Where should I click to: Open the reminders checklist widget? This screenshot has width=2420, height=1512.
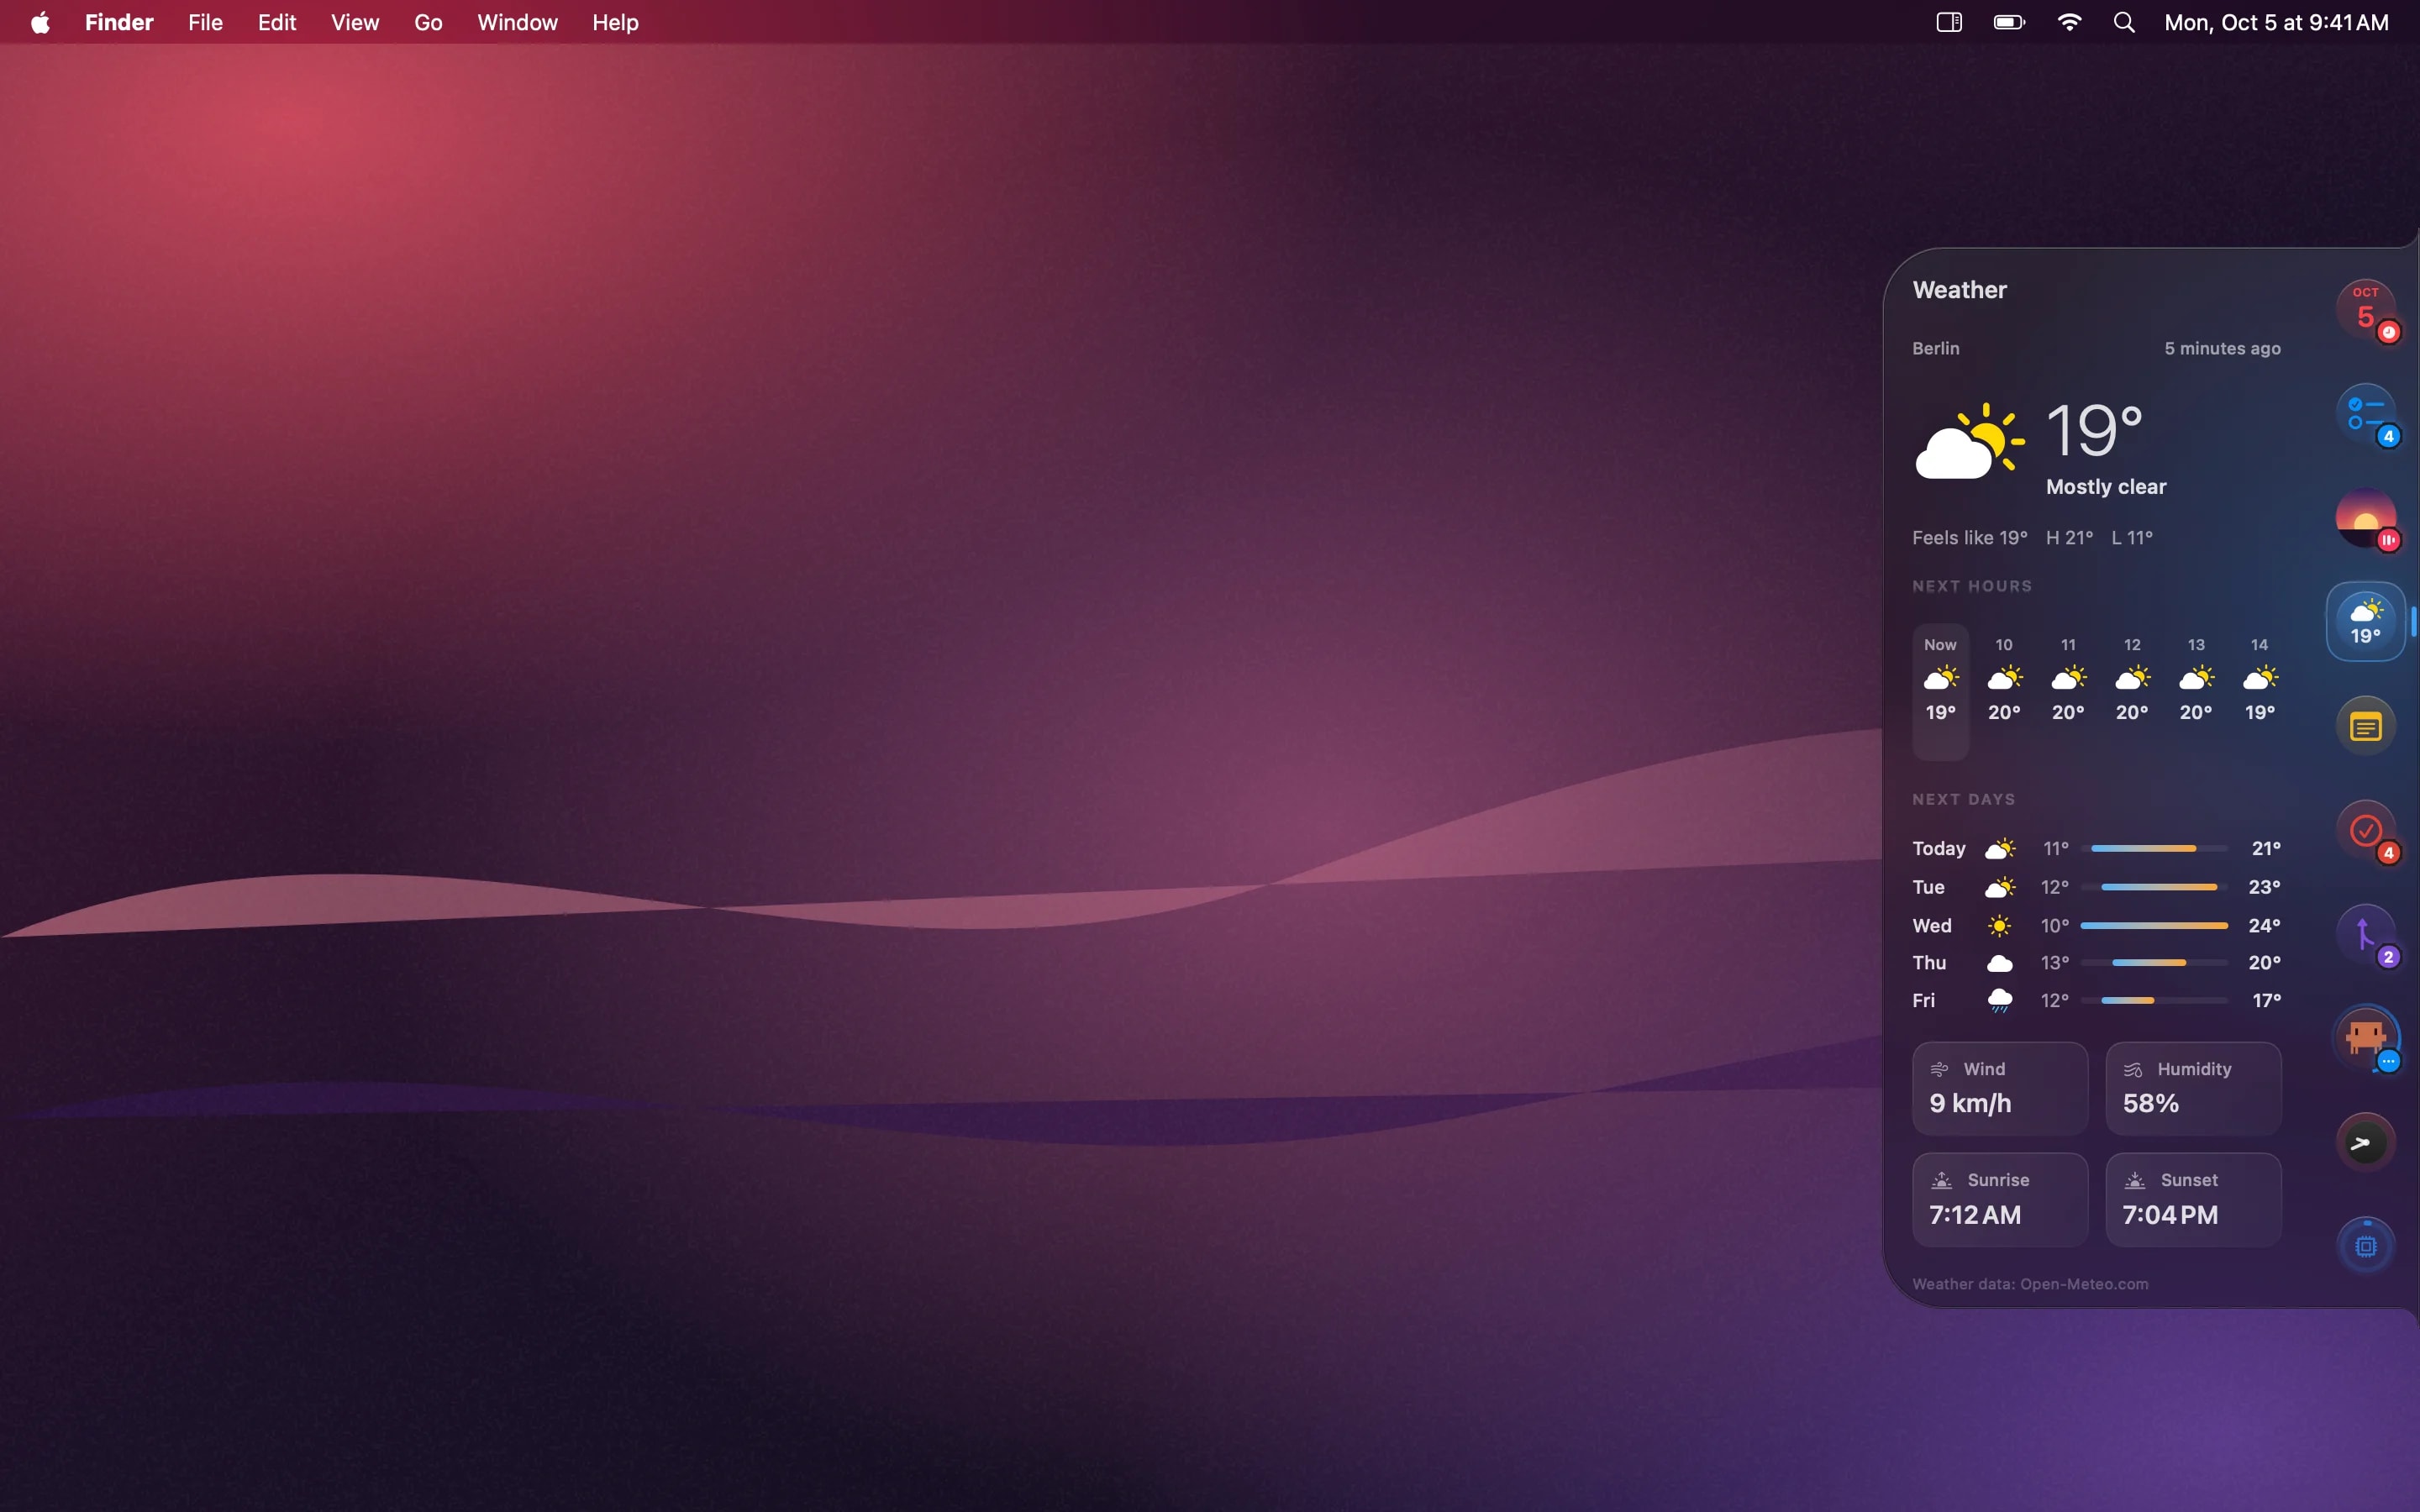coord(2365,413)
